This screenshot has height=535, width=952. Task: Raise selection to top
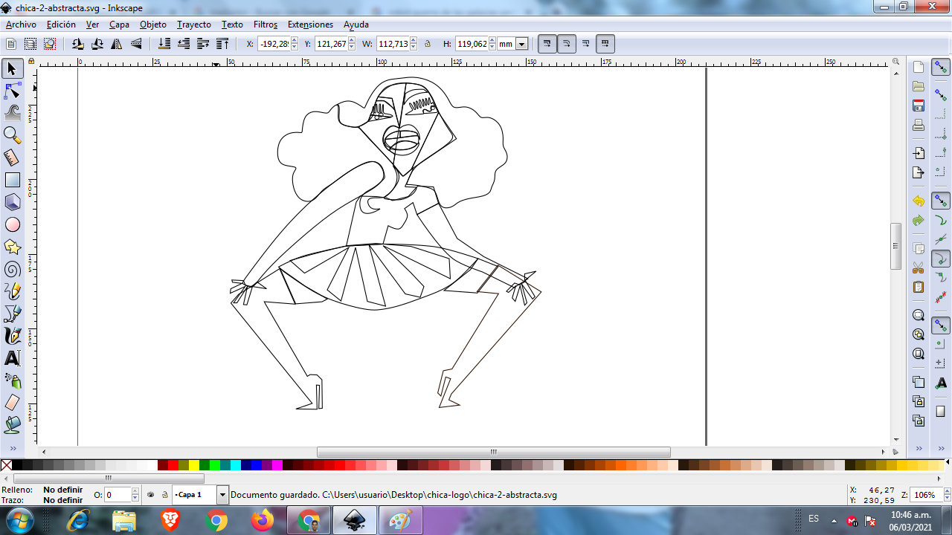[x=222, y=44]
